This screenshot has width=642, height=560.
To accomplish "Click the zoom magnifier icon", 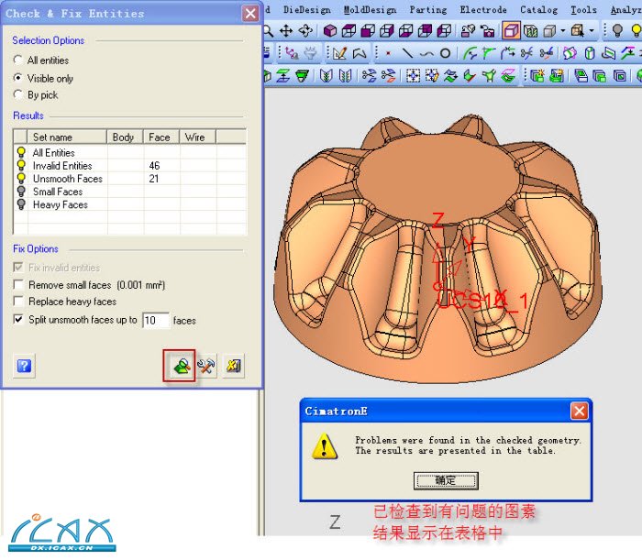I will pos(268,30).
